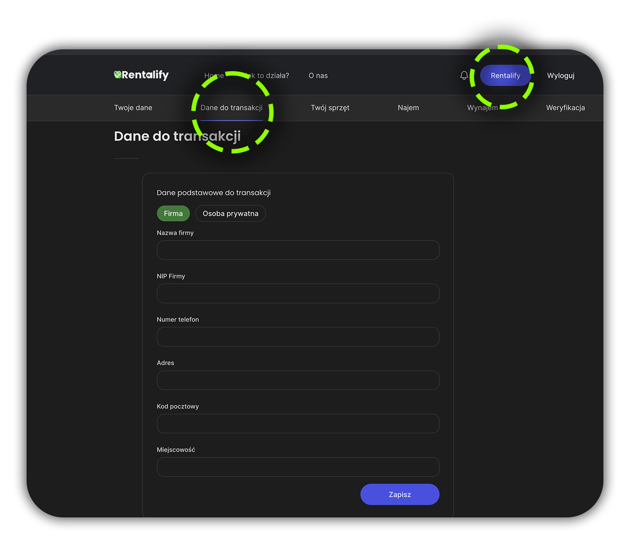The height and width of the screenshot is (544, 639).
Task: Save the form with Zapisz button
Action: pyautogui.click(x=400, y=494)
